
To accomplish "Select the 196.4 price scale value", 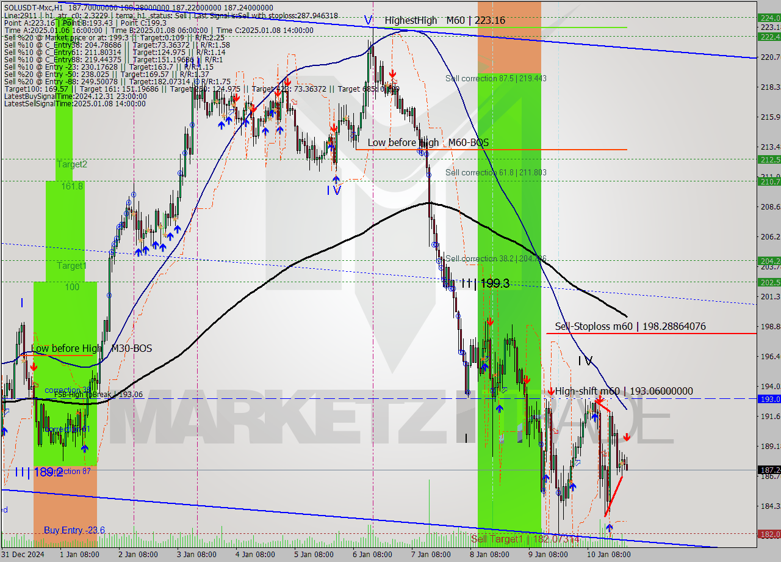I will click(770, 356).
